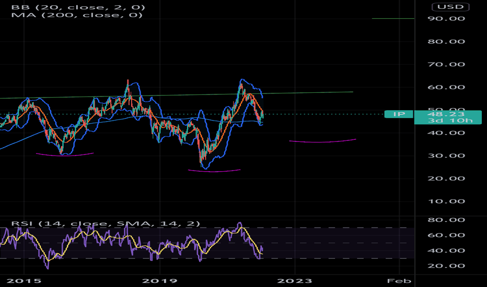Image resolution: width=487 pixels, height=287 pixels.
Task: Click the RSI axis 80.00 label
Action: tap(446, 220)
